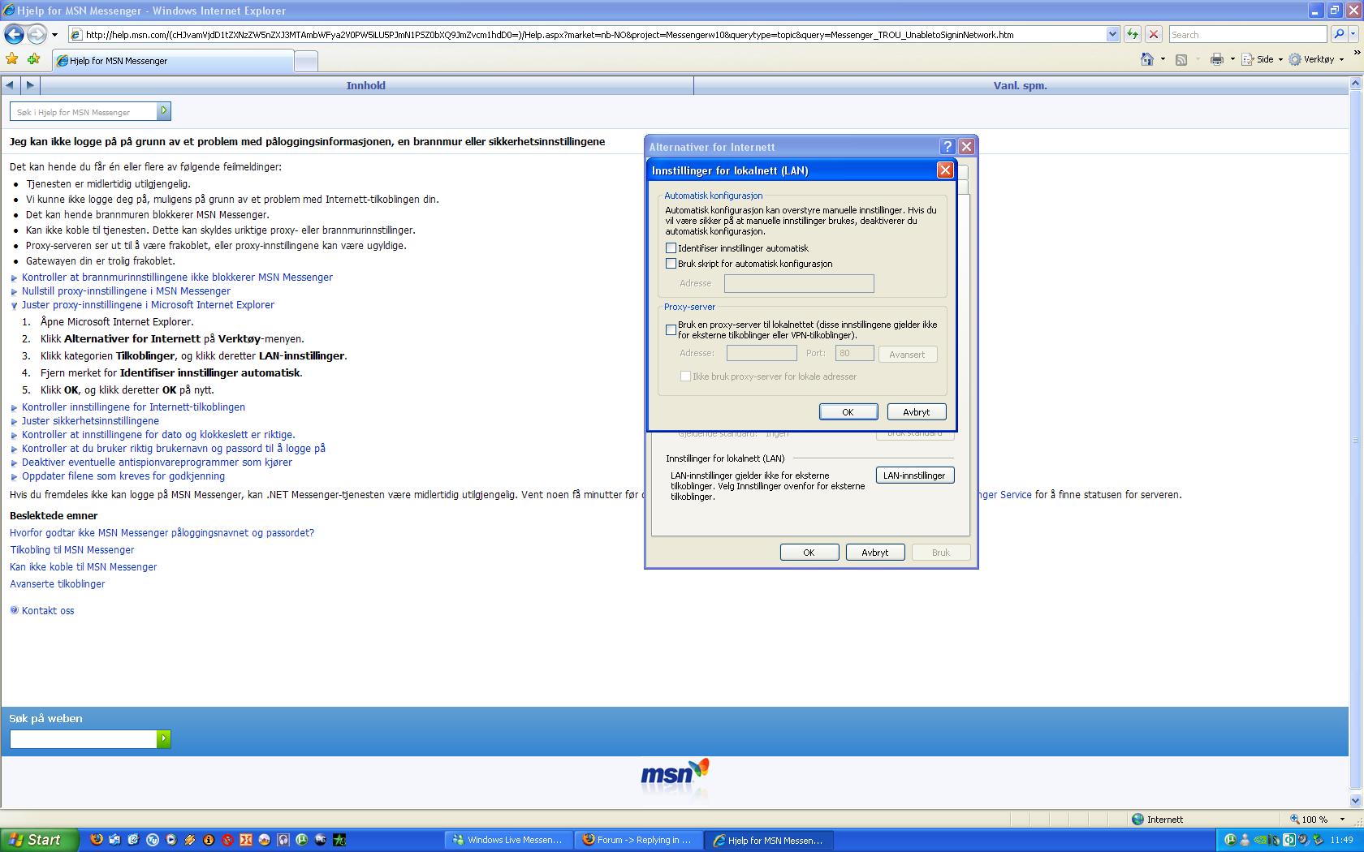This screenshot has height=852, width=1364.
Task: Click page vertical scrollbar
Action: point(1356,441)
